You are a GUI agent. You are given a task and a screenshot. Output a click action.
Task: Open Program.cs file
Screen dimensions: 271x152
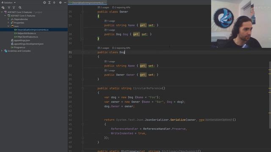pos(19,47)
